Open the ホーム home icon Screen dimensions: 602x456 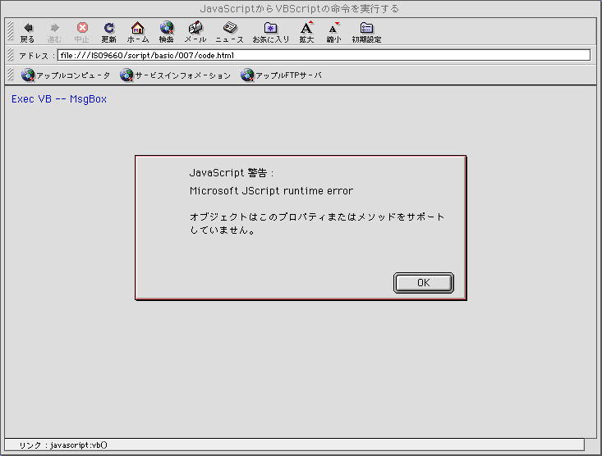pyautogui.click(x=137, y=32)
